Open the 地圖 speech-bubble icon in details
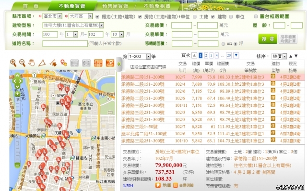The image size is (307, 191). (158, 185)
